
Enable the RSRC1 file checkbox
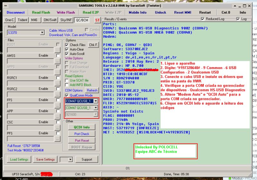58,78
